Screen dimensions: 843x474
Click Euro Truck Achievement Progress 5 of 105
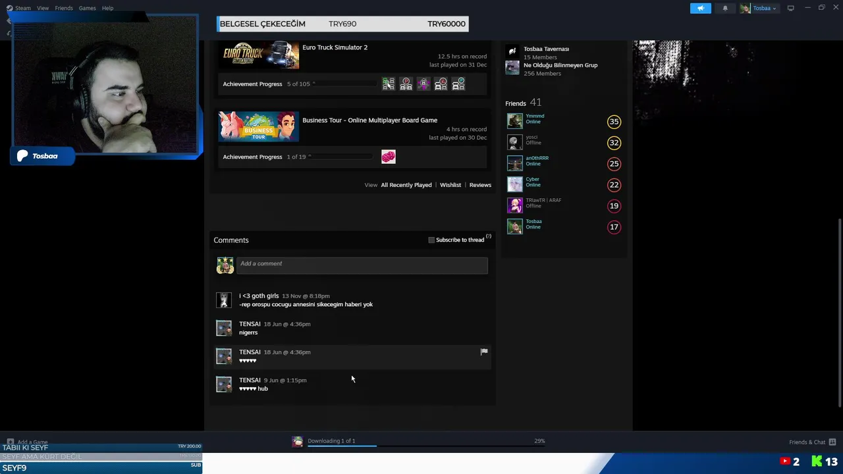pyautogui.click(x=266, y=84)
